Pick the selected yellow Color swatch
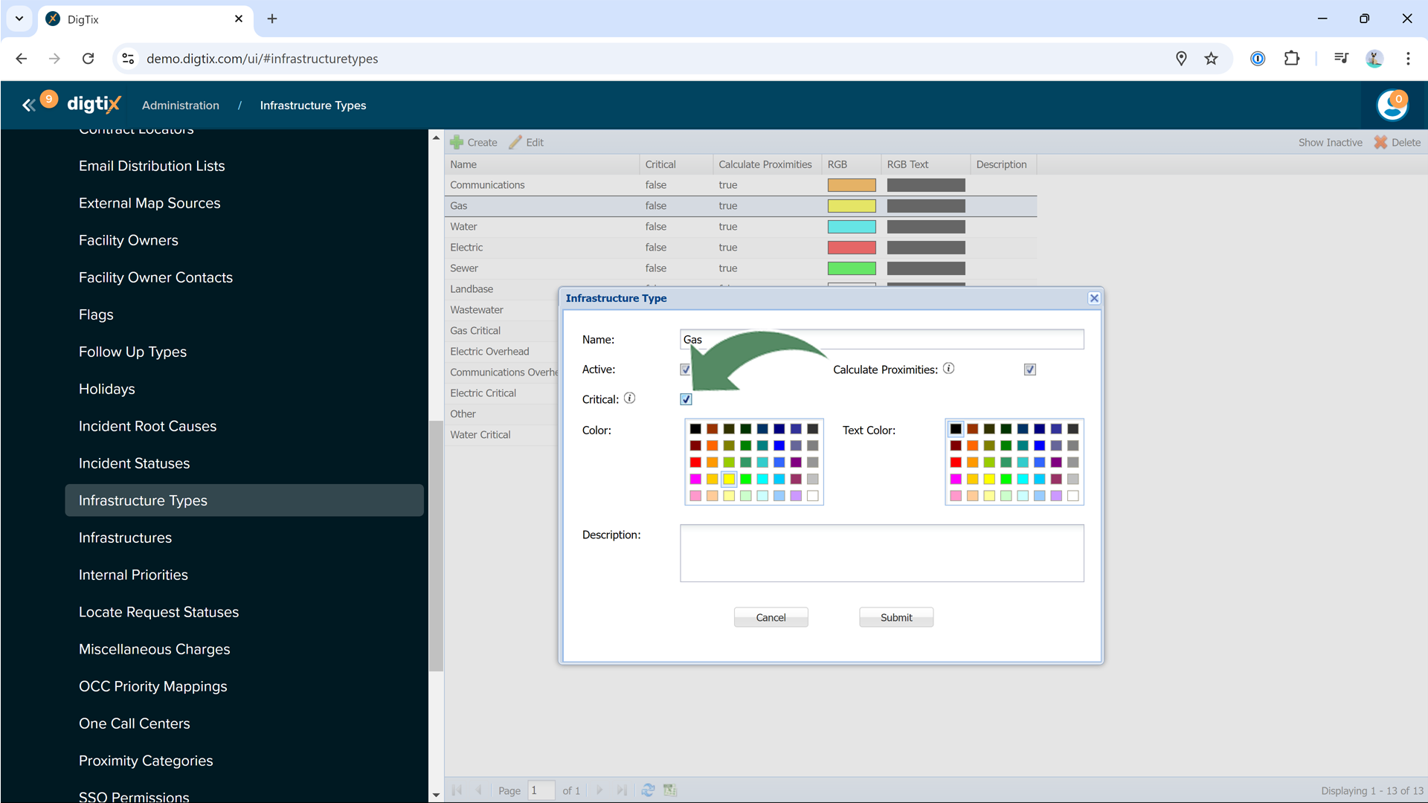The width and height of the screenshot is (1428, 803). 729,480
